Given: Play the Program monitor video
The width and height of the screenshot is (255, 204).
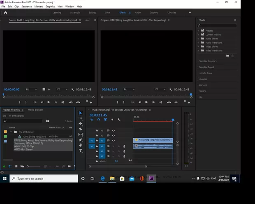Looking at the screenshot, I should (146, 102).
